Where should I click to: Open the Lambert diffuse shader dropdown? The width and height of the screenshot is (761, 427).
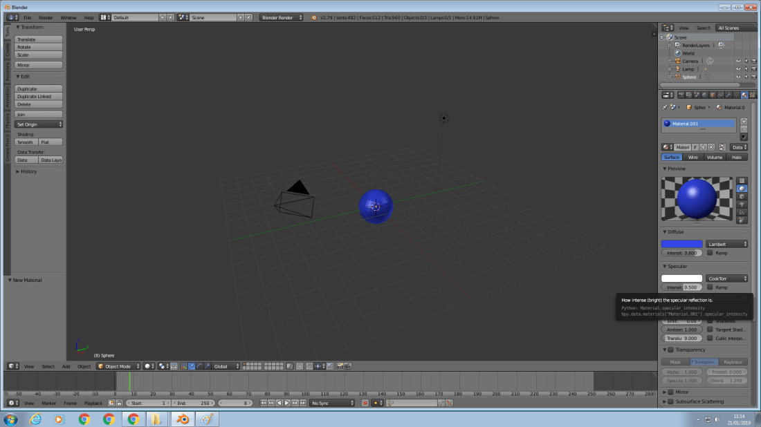click(x=726, y=243)
